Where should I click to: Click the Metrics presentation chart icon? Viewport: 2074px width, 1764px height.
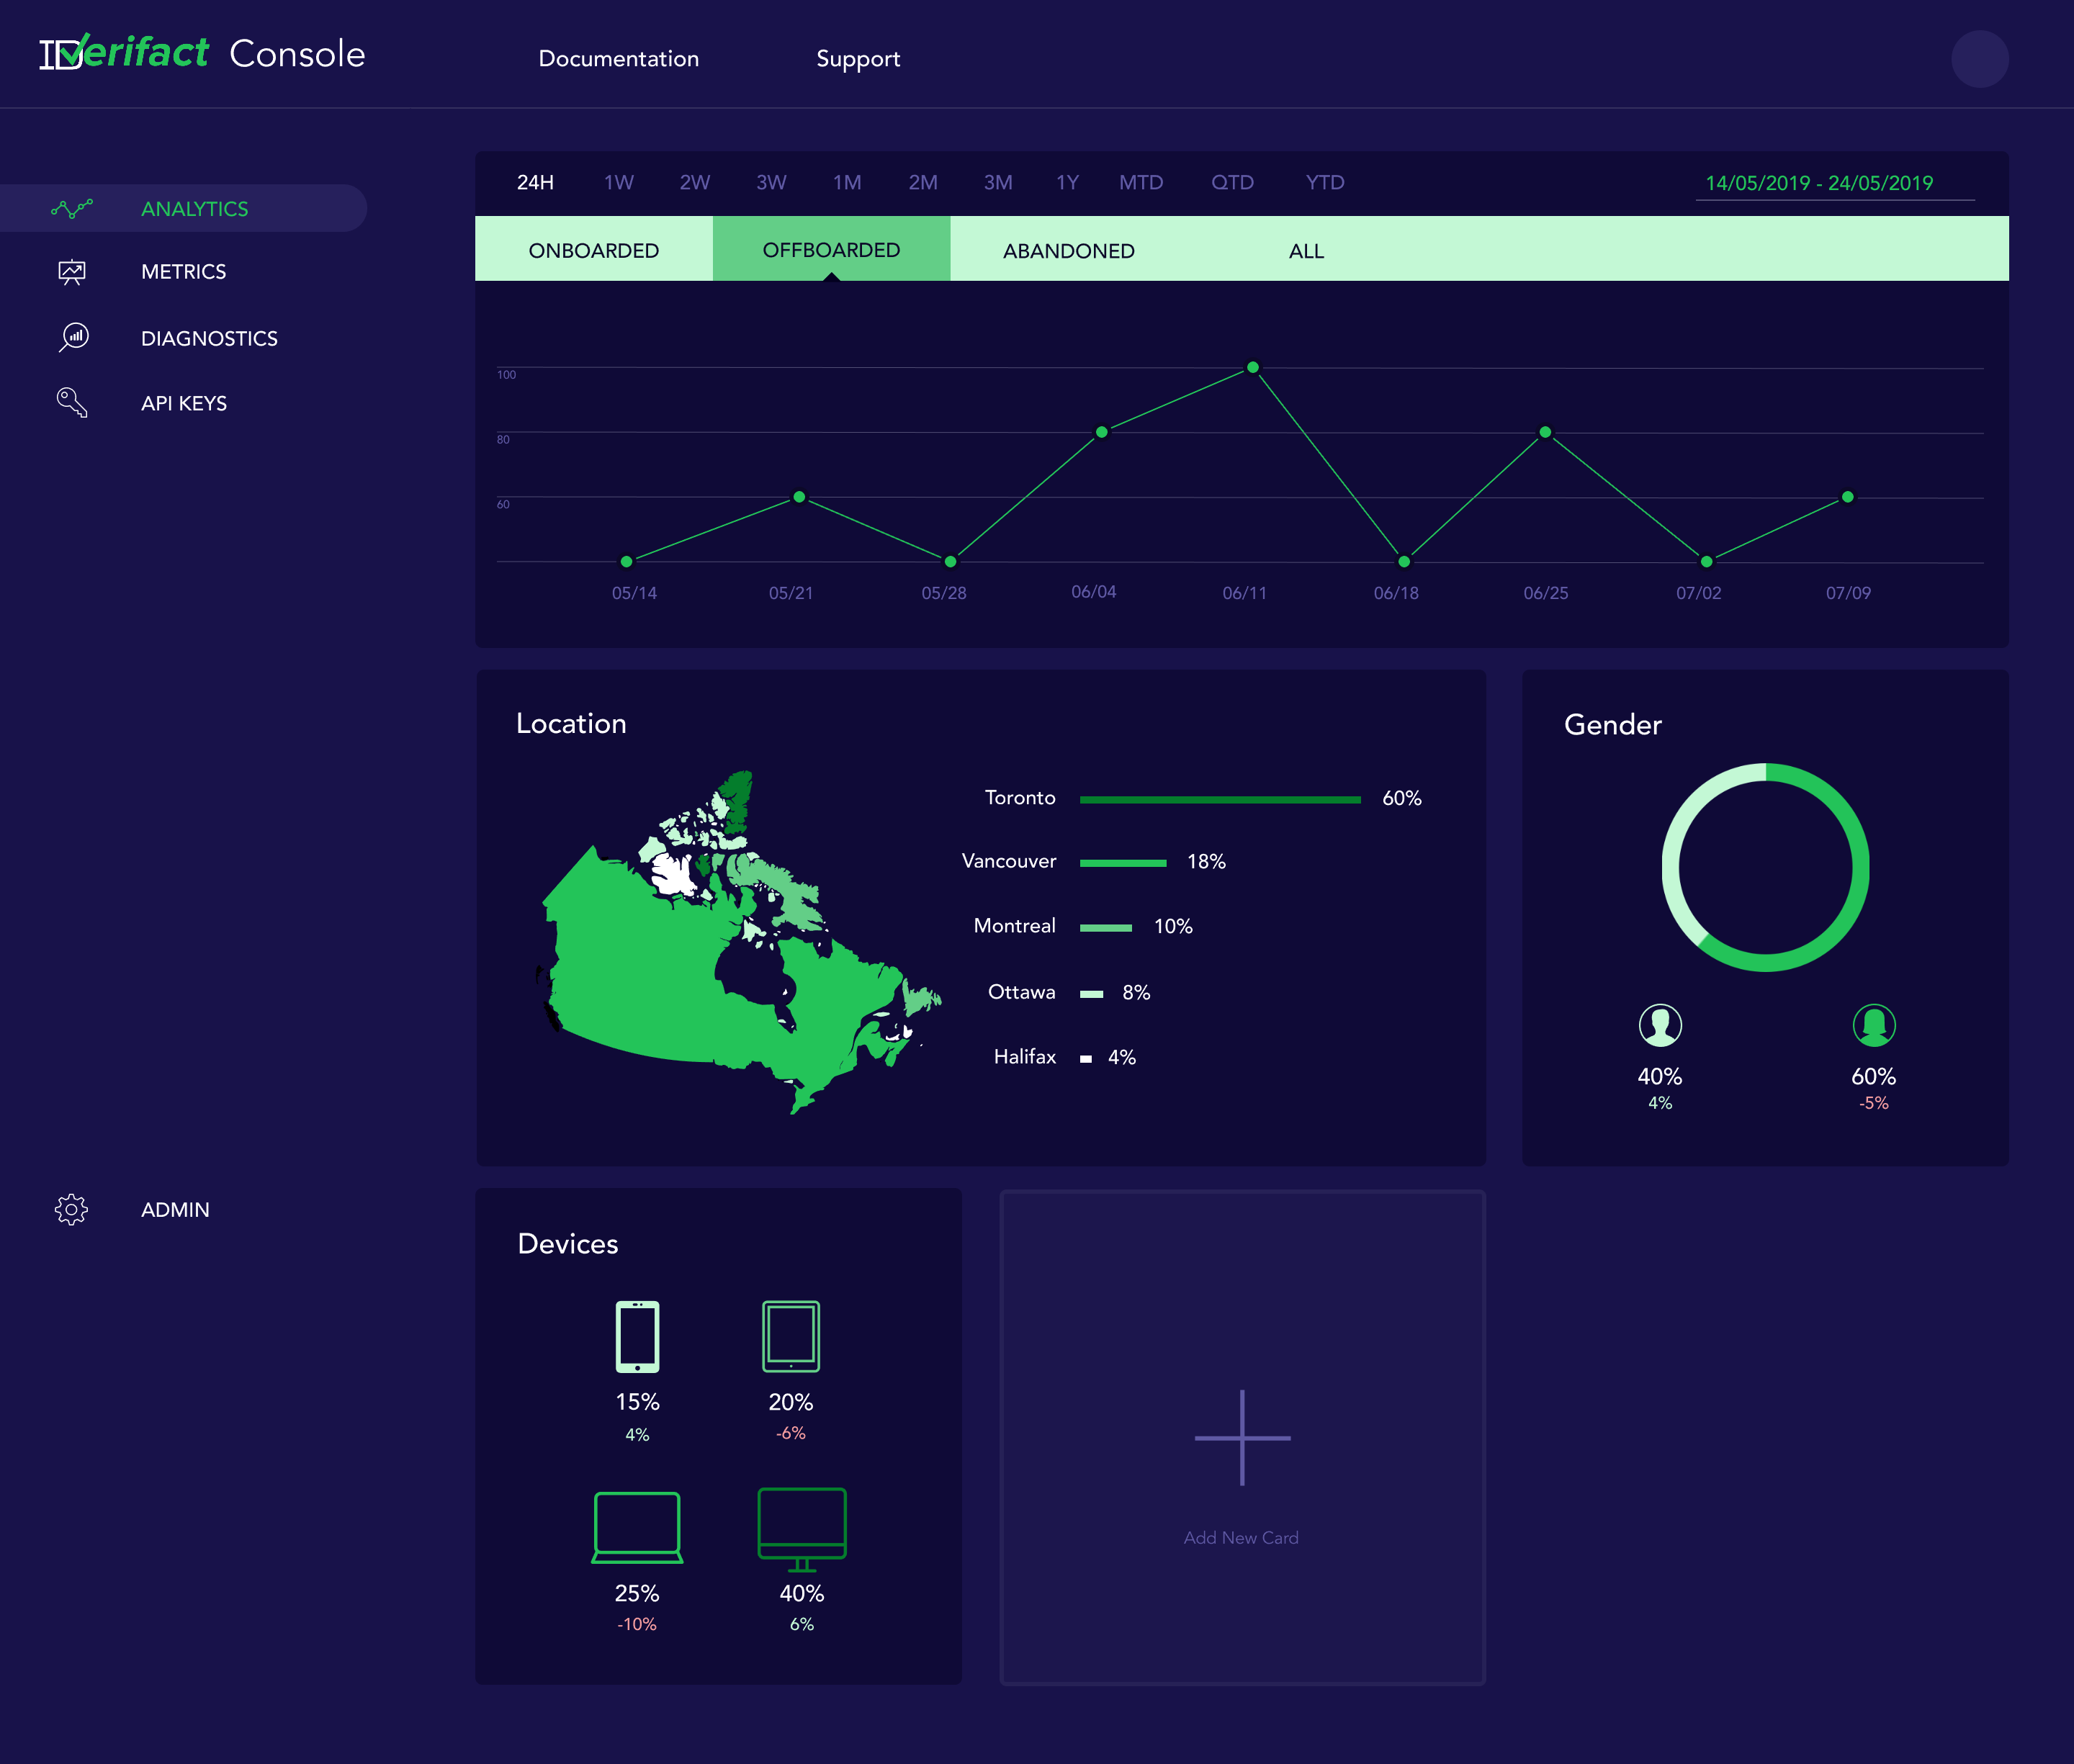(x=72, y=272)
